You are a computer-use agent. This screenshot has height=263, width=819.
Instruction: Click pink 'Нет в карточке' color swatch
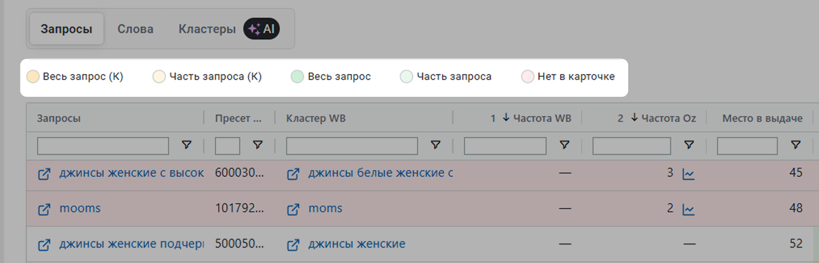[528, 76]
